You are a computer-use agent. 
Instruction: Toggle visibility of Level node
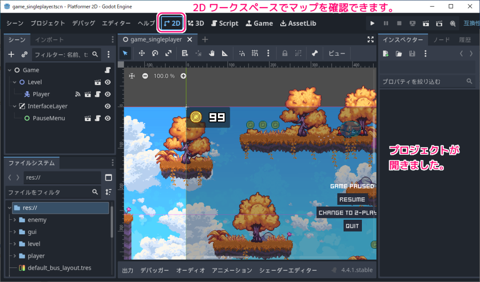click(x=108, y=82)
